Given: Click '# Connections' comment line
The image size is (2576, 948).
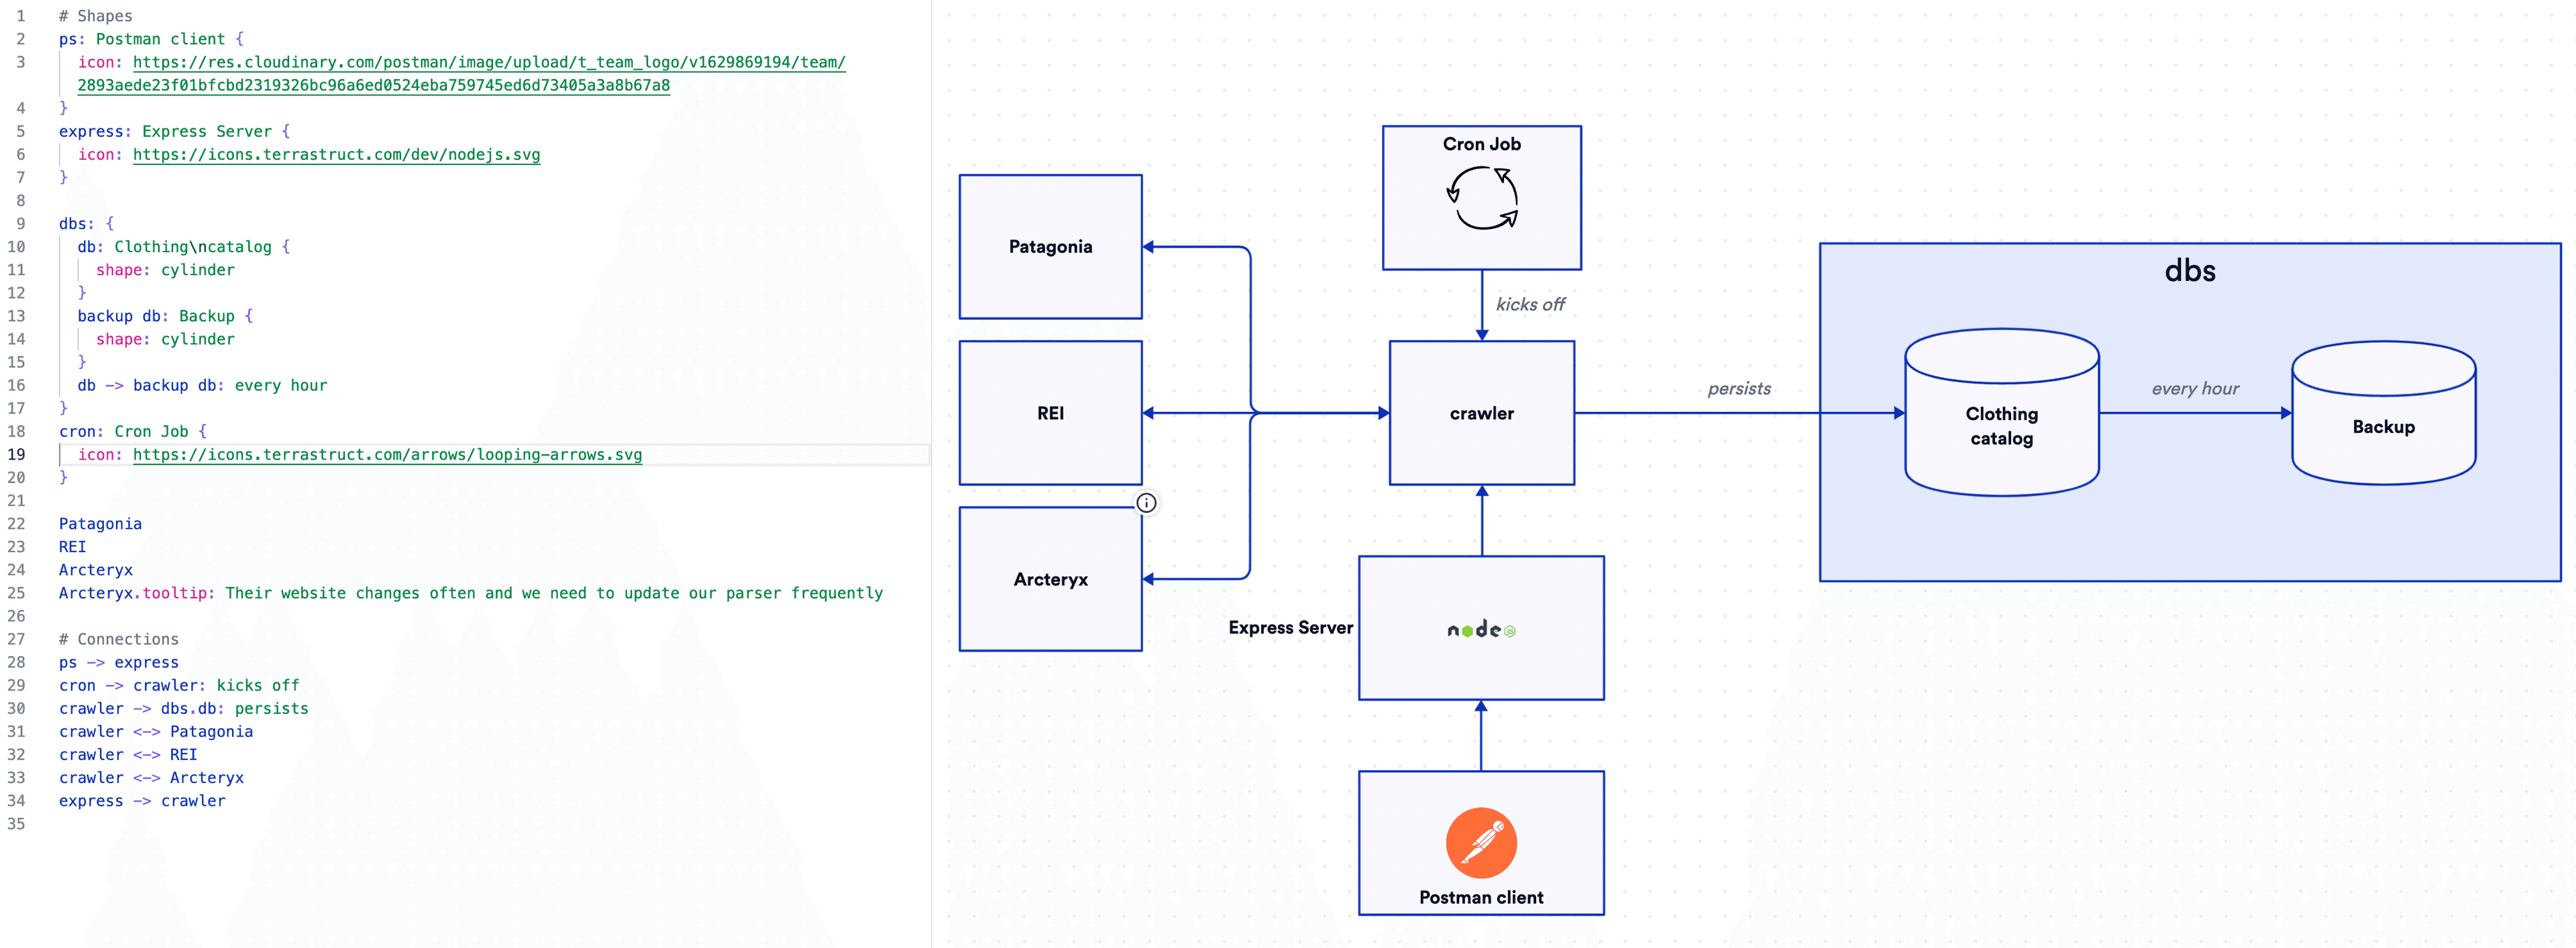Looking at the screenshot, I should (118, 639).
